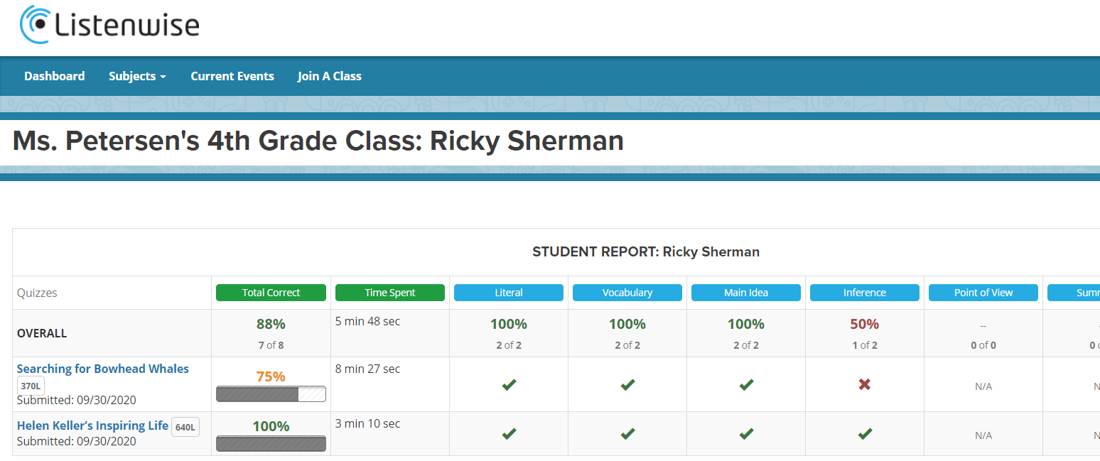Click the OVERALL row label
The height and width of the screenshot is (461, 1100).
pos(42,332)
